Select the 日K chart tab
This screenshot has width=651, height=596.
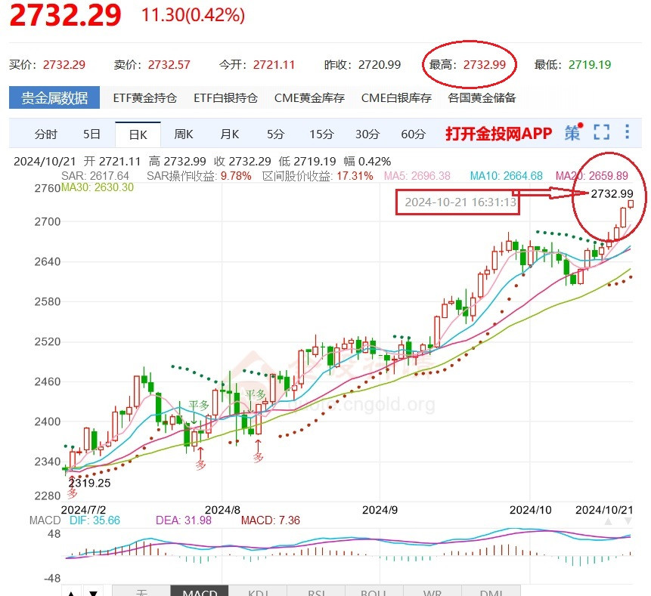point(138,134)
